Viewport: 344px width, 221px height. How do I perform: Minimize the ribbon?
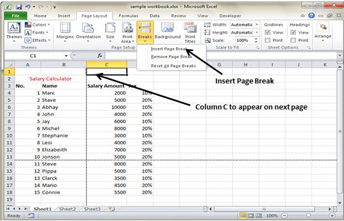point(302,16)
